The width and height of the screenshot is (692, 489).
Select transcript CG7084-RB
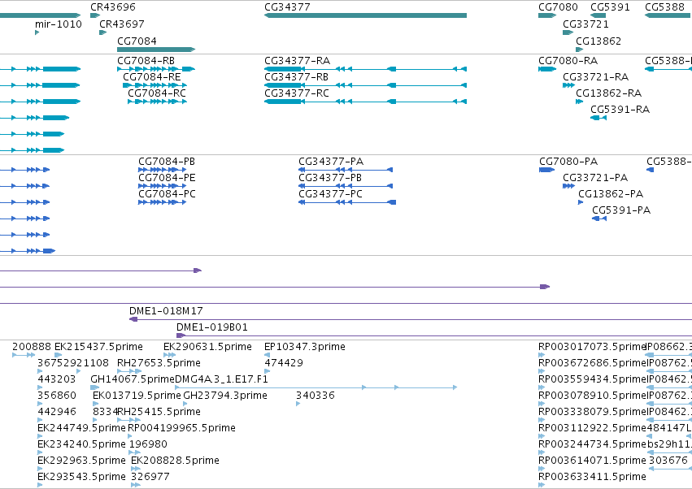tap(156, 69)
